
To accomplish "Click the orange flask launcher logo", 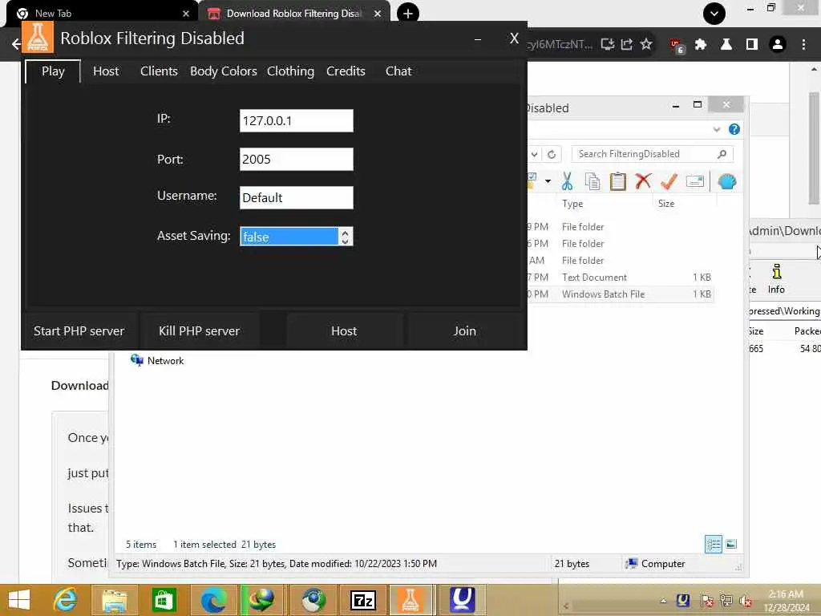I will coord(38,37).
